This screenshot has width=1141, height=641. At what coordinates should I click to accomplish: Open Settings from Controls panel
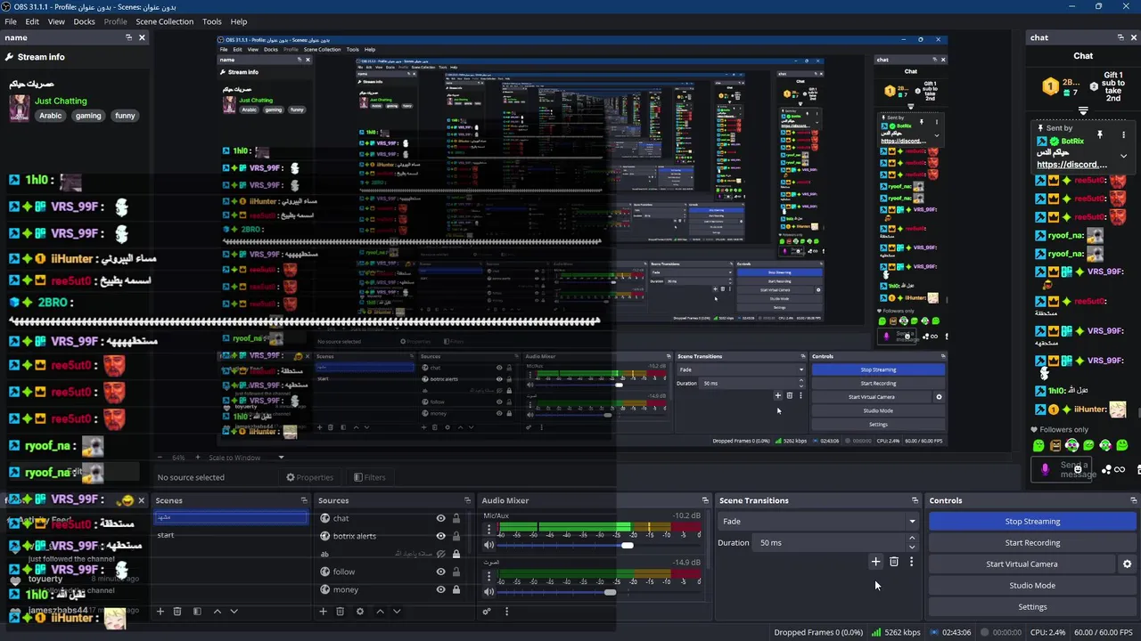[x=1032, y=607]
